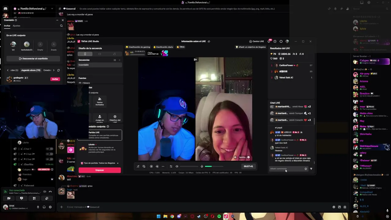Start the match with Empezar
Image resolution: width=391 pixels, height=220 pixels.
pyautogui.click(x=100, y=170)
